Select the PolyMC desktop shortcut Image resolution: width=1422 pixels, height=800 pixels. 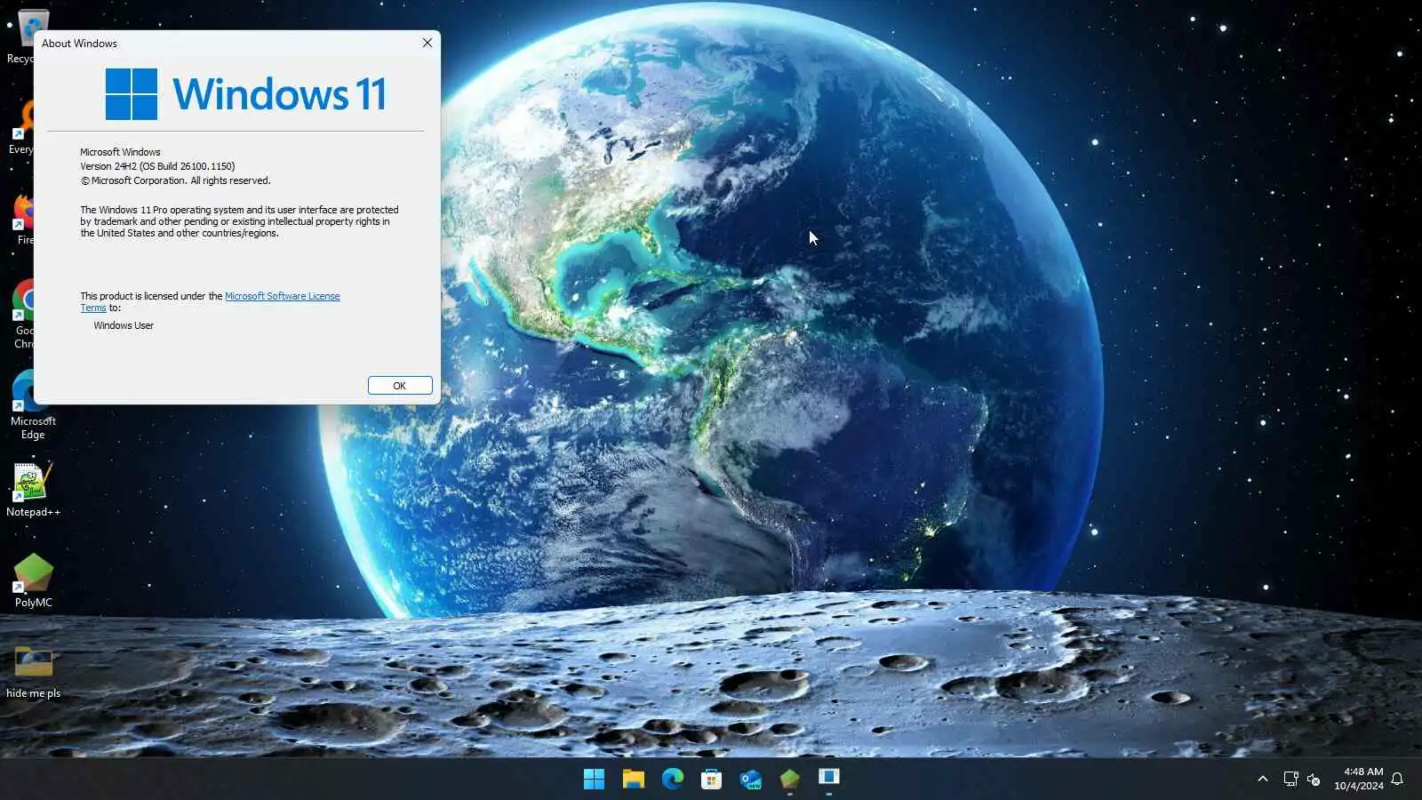[33, 580]
